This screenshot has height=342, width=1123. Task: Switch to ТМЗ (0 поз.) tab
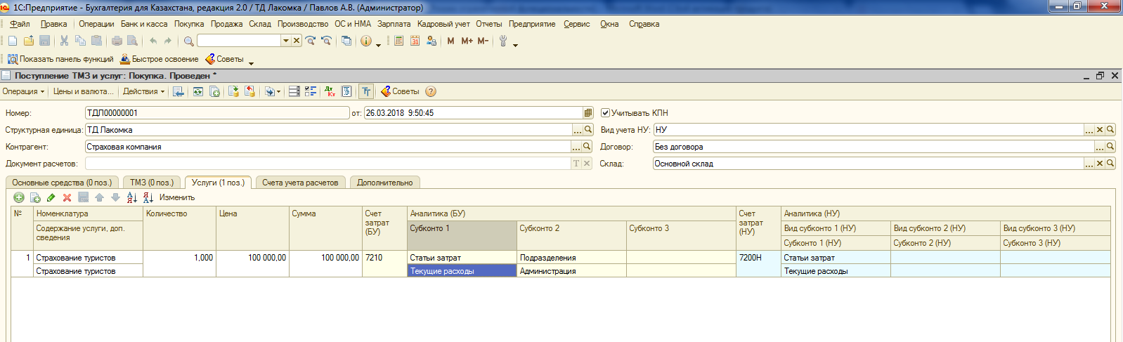click(152, 183)
